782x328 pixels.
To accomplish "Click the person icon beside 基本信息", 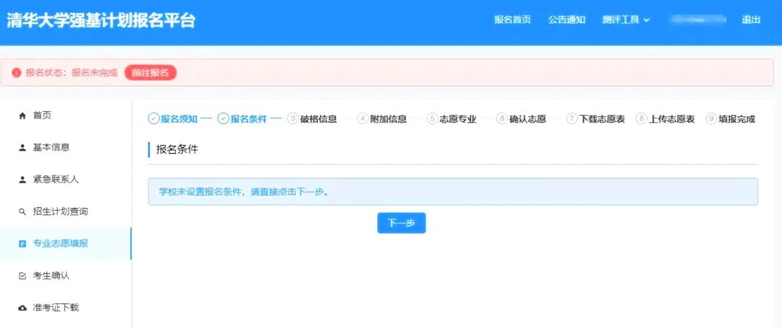I will 22,147.
